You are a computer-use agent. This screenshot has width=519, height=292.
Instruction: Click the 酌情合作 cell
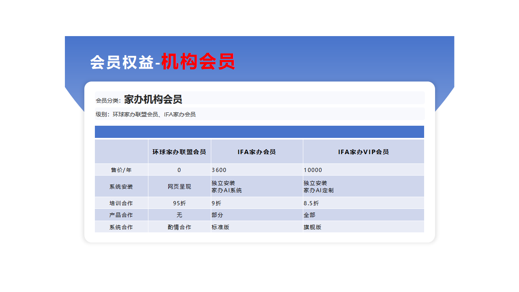pos(179,227)
